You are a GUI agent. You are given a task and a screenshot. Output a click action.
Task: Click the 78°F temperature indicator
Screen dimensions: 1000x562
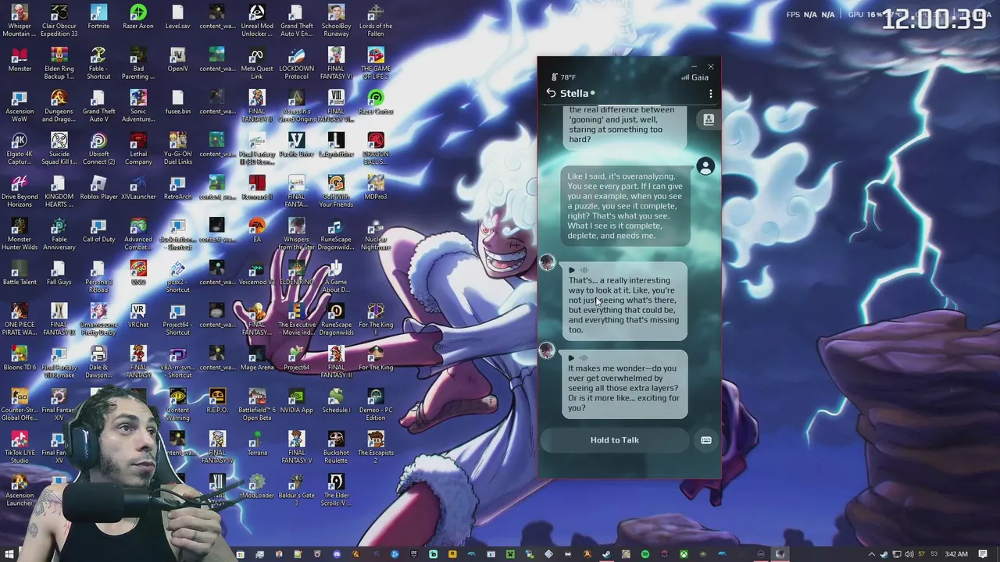pos(563,77)
